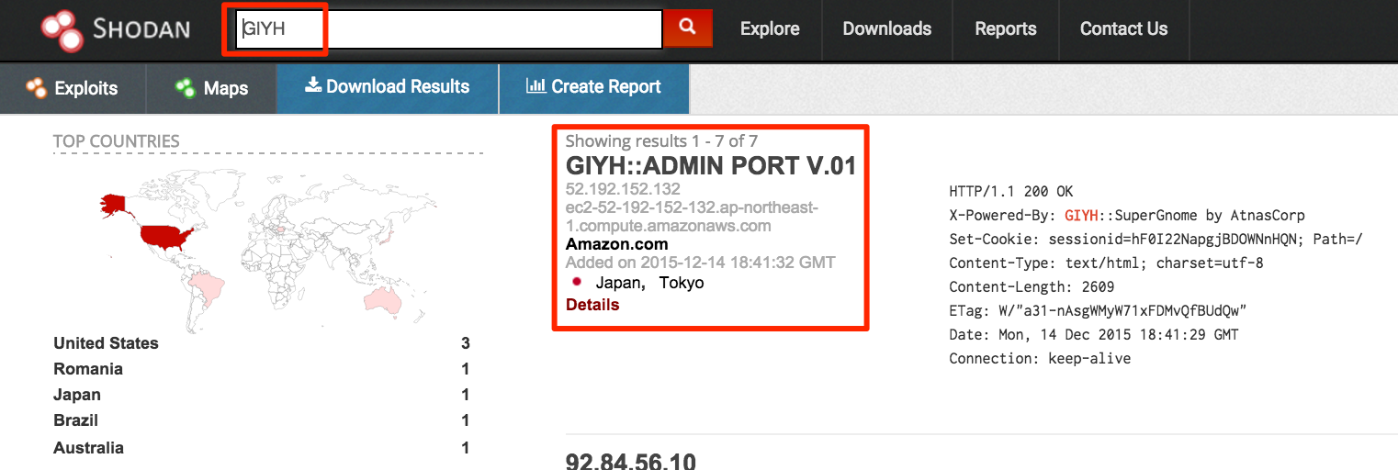
Task: Click the red dot next to Japan, Tokyo
Action: tap(578, 282)
